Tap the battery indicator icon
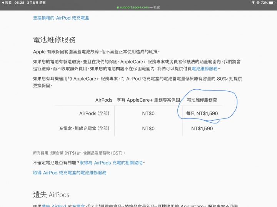The width and height of the screenshot is (277, 207). coord(272,3)
